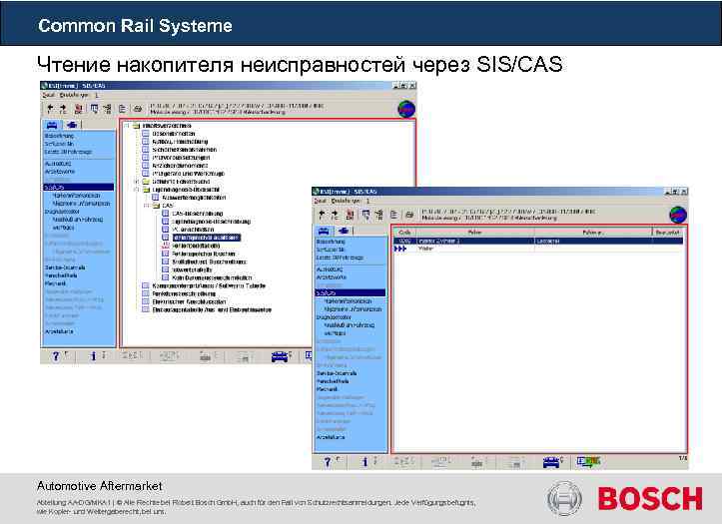Click the CAS folder label in the tree
This screenshot has width=722, height=524.
(168, 206)
